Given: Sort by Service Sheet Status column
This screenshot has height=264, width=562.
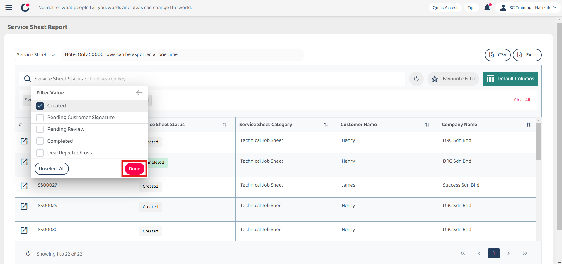Looking at the screenshot, I should (225, 125).
